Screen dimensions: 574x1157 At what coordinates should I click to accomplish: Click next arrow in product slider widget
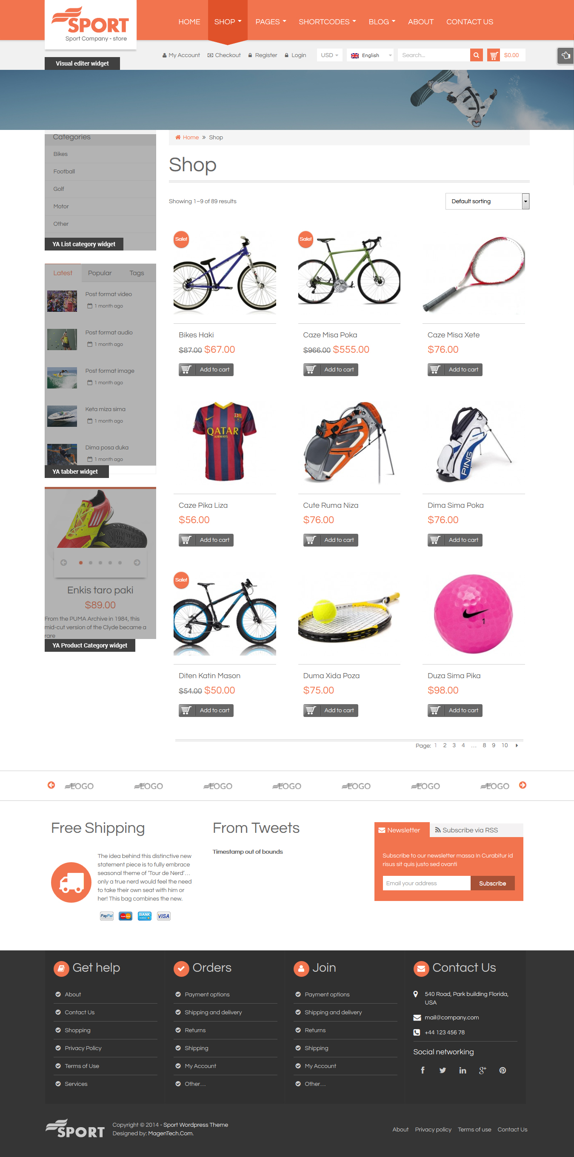tap(137, 562)
